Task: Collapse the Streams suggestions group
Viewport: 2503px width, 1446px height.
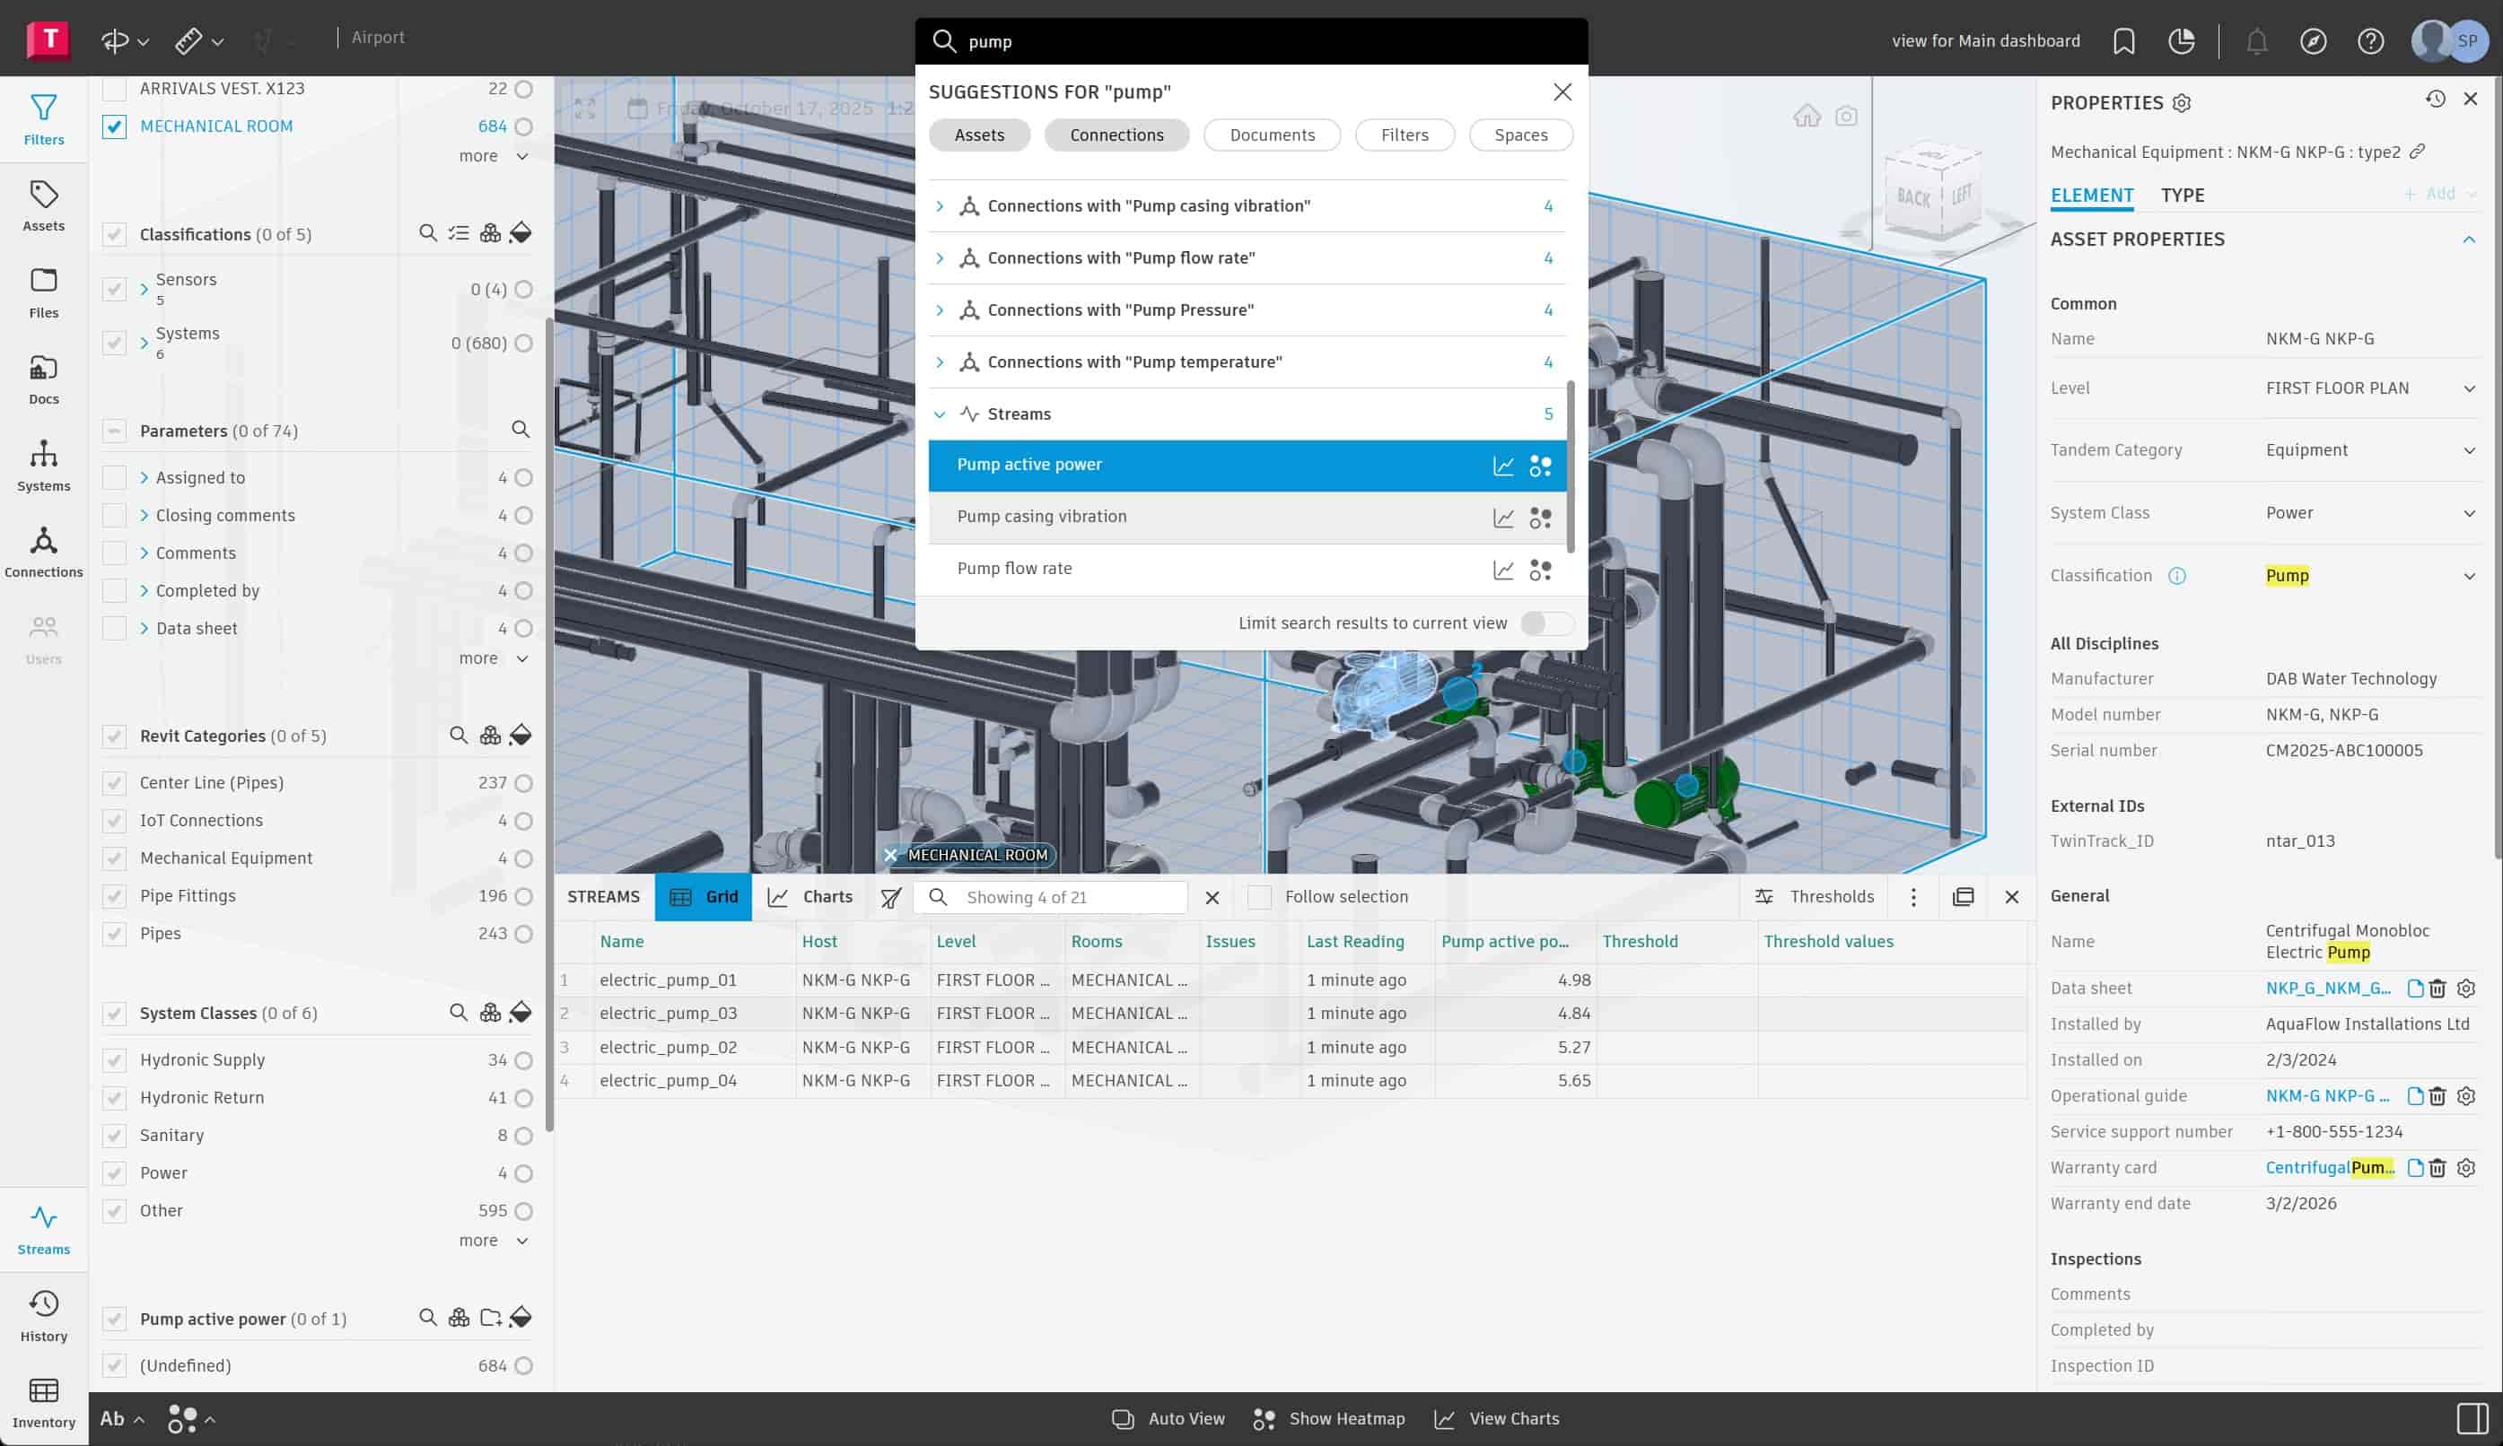Action: coord(940,414)
